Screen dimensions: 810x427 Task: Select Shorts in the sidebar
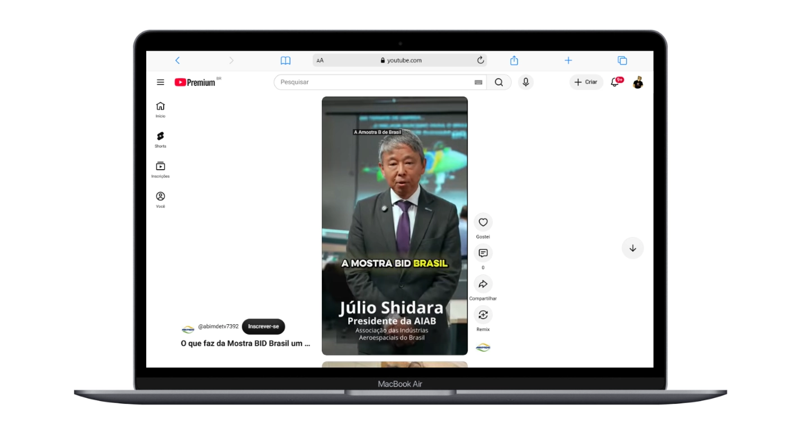pos(160,140)
